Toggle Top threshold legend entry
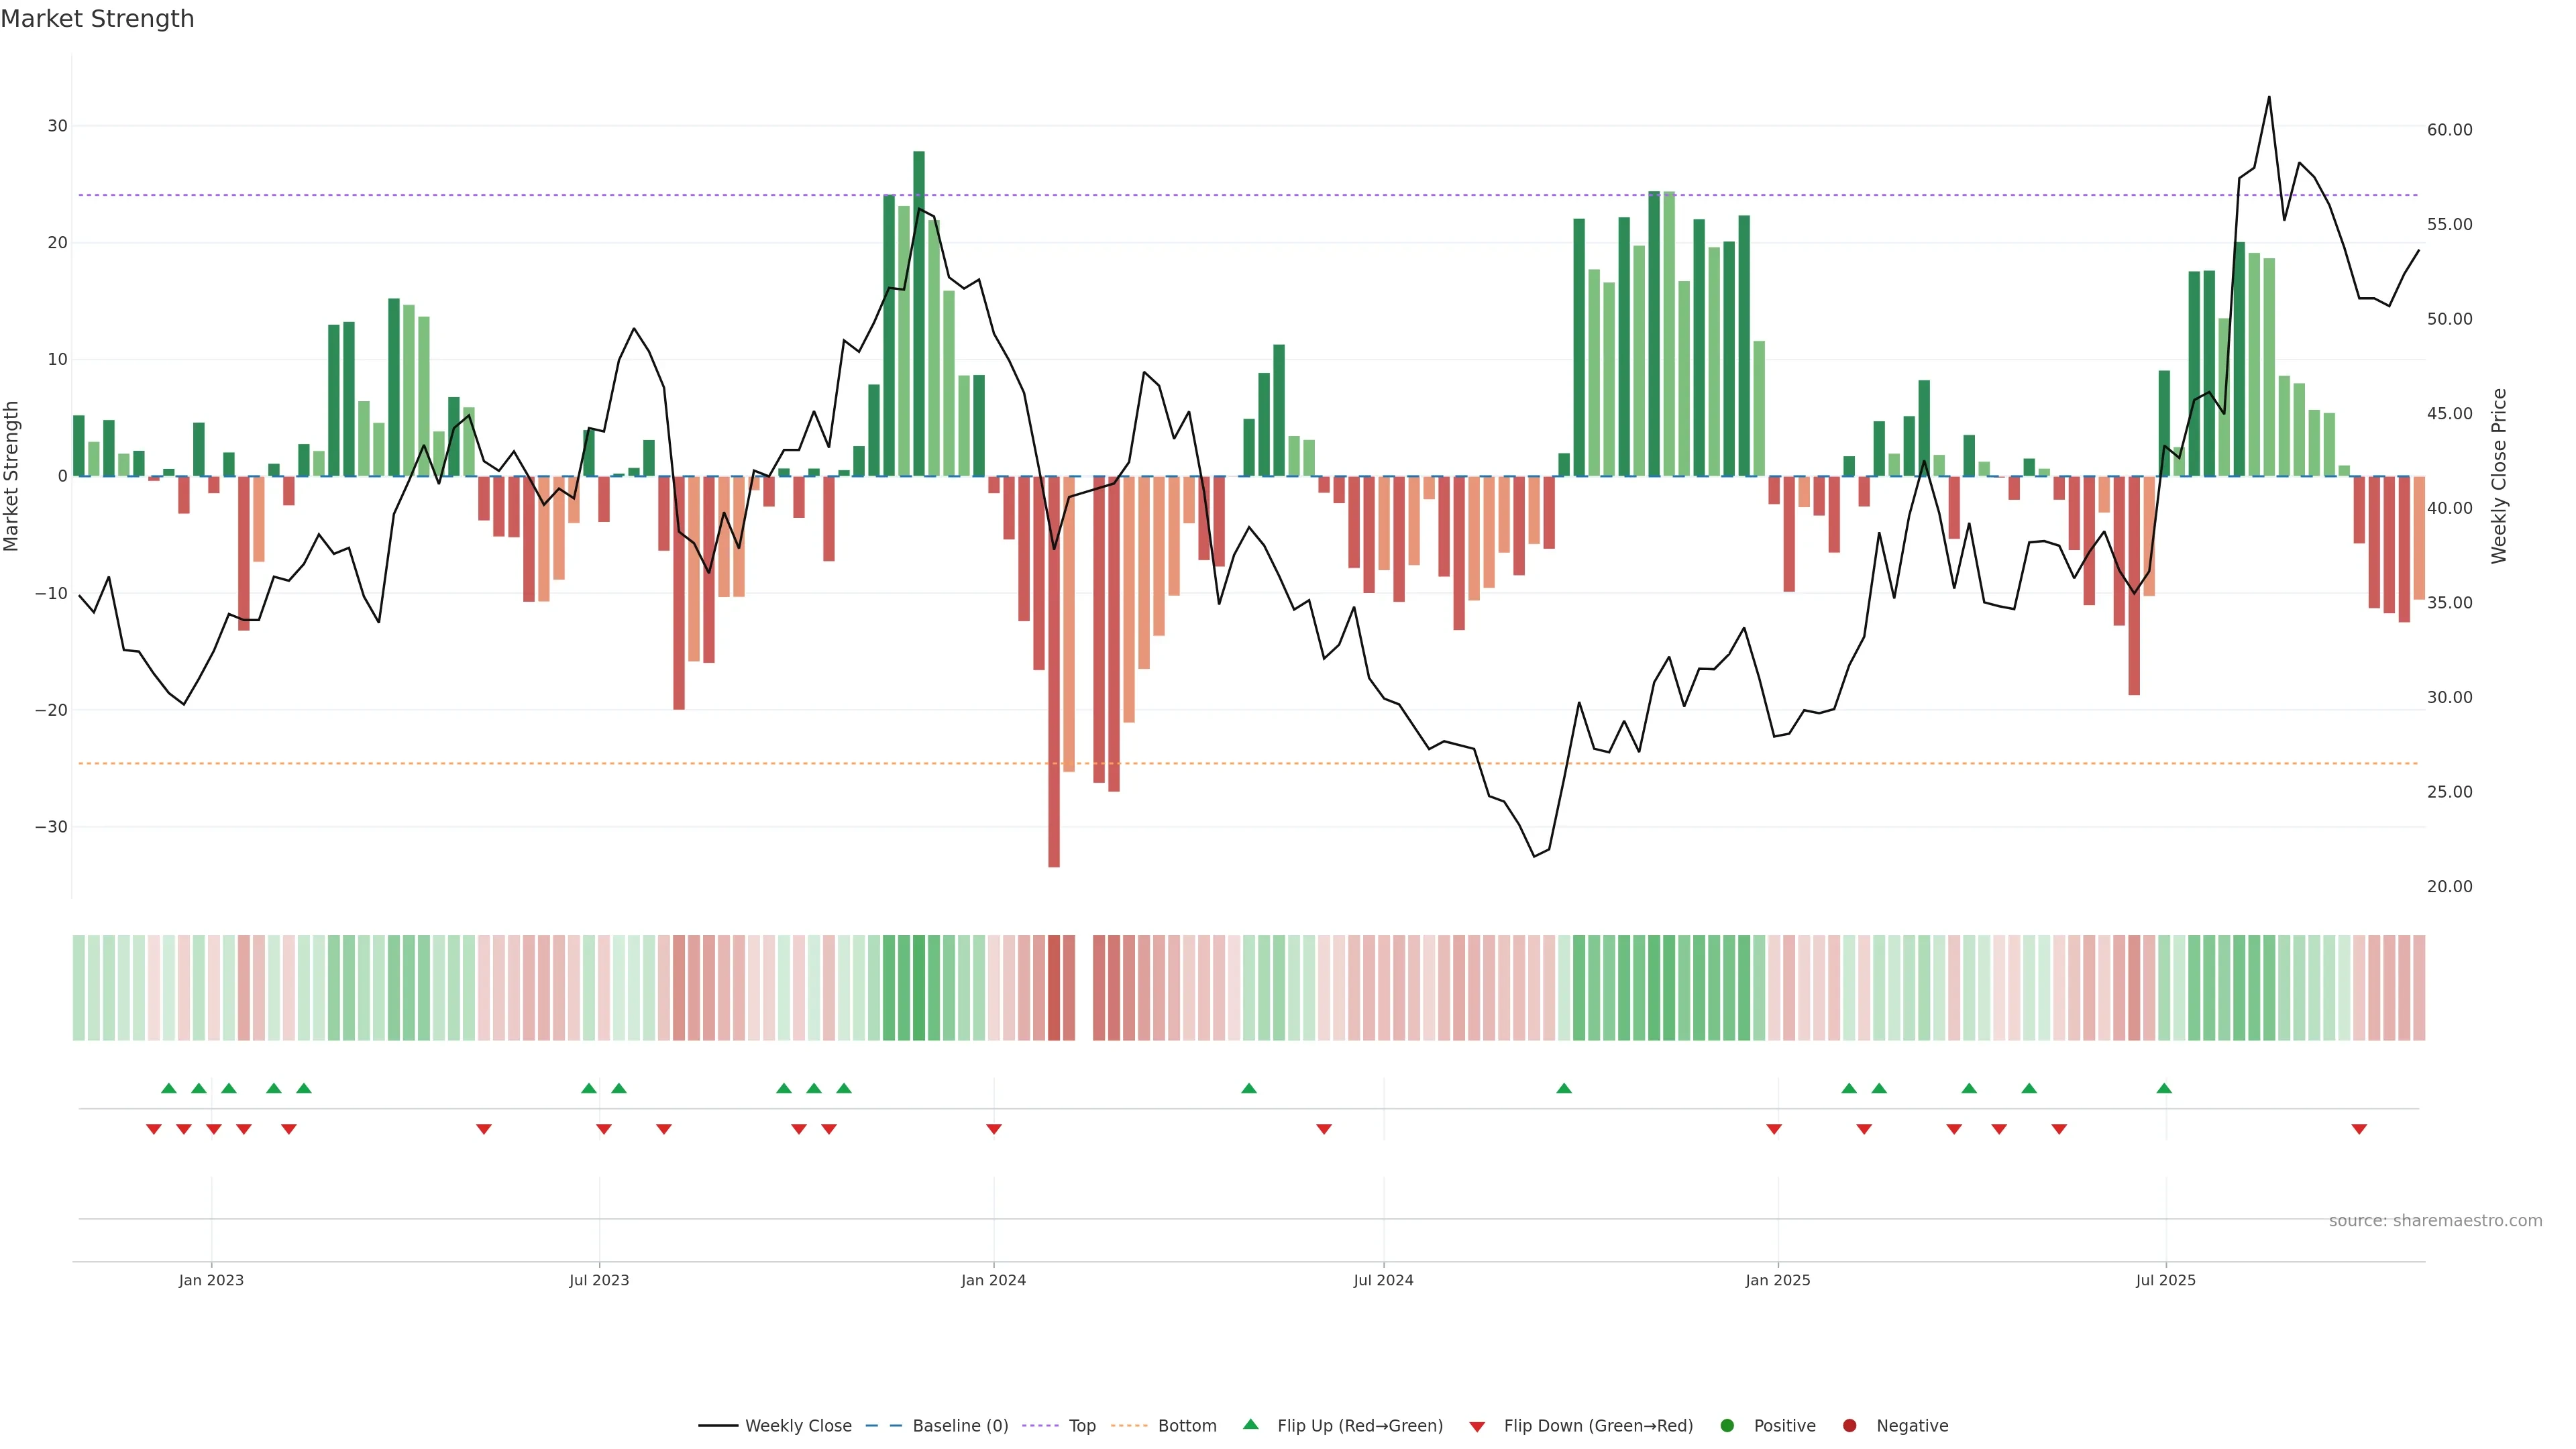 [x=1081, y=1426]
